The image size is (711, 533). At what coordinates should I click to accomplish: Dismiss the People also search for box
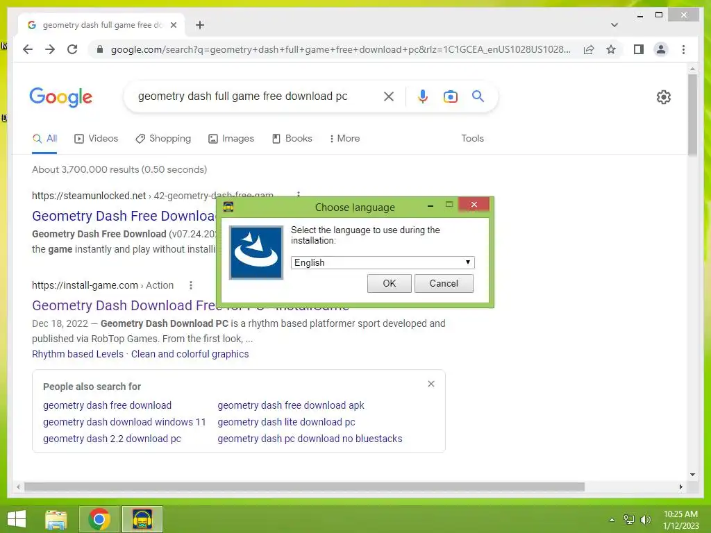(x=431, y=384)
